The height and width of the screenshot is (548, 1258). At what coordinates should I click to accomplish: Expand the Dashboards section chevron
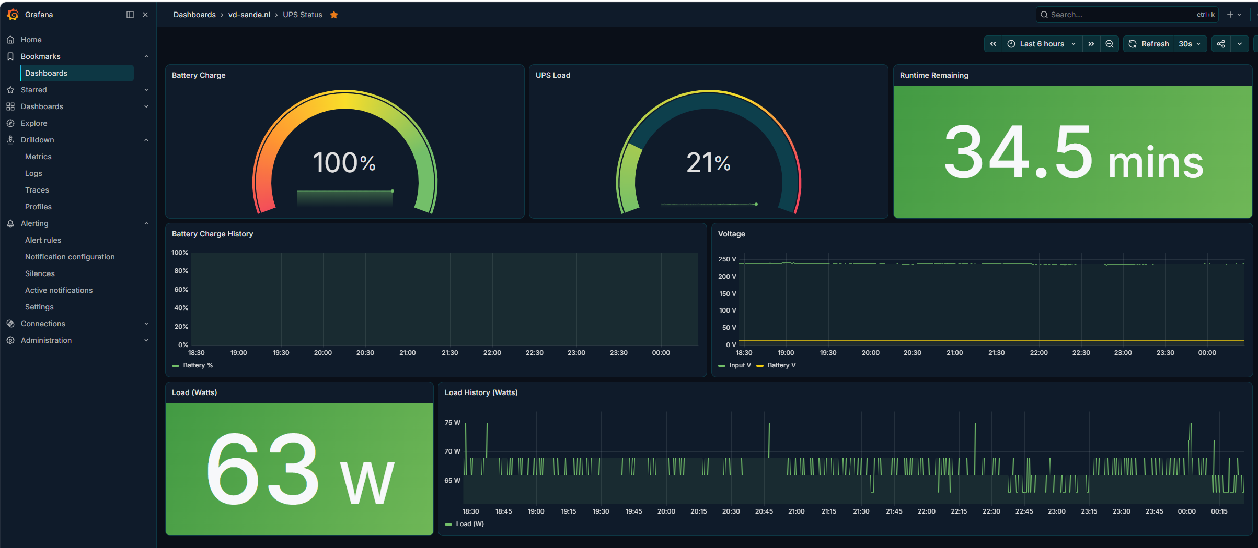pos(146,106)
